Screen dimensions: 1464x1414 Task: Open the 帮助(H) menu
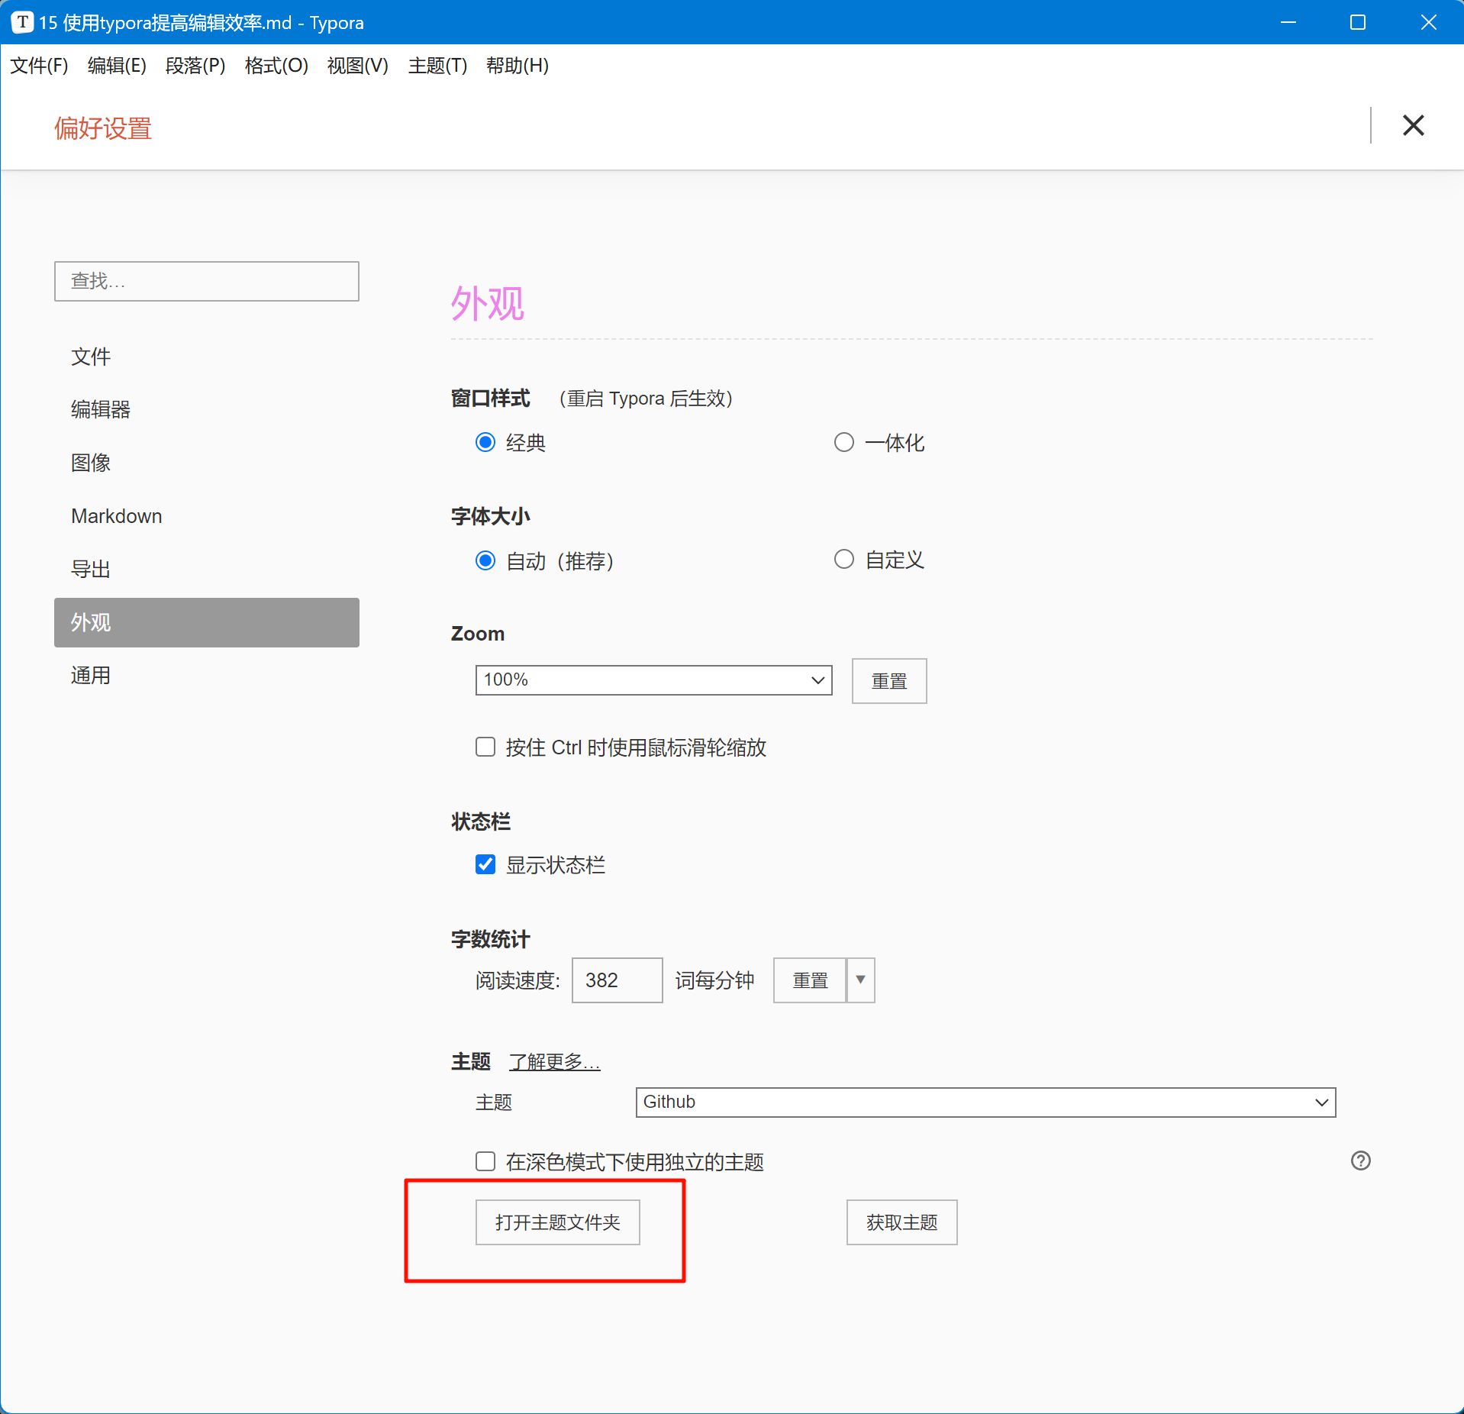(517, 66)
